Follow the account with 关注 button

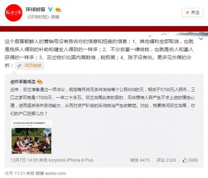(192, 12)
